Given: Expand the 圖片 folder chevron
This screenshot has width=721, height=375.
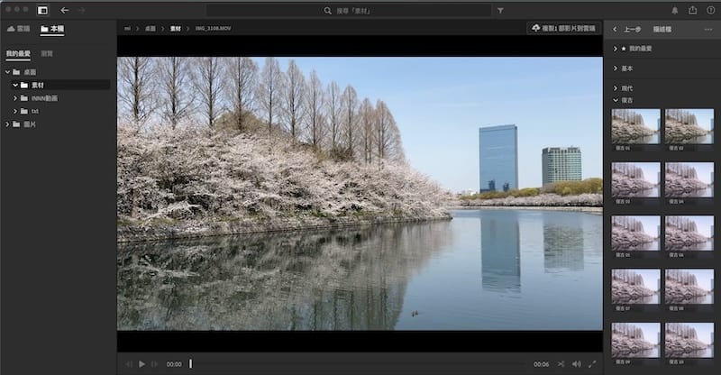Looking at the screenshot, I should click(x=8, y=124).
